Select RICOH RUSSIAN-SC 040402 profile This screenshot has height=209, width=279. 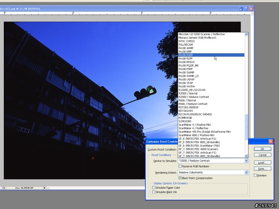tap(211, 114)
